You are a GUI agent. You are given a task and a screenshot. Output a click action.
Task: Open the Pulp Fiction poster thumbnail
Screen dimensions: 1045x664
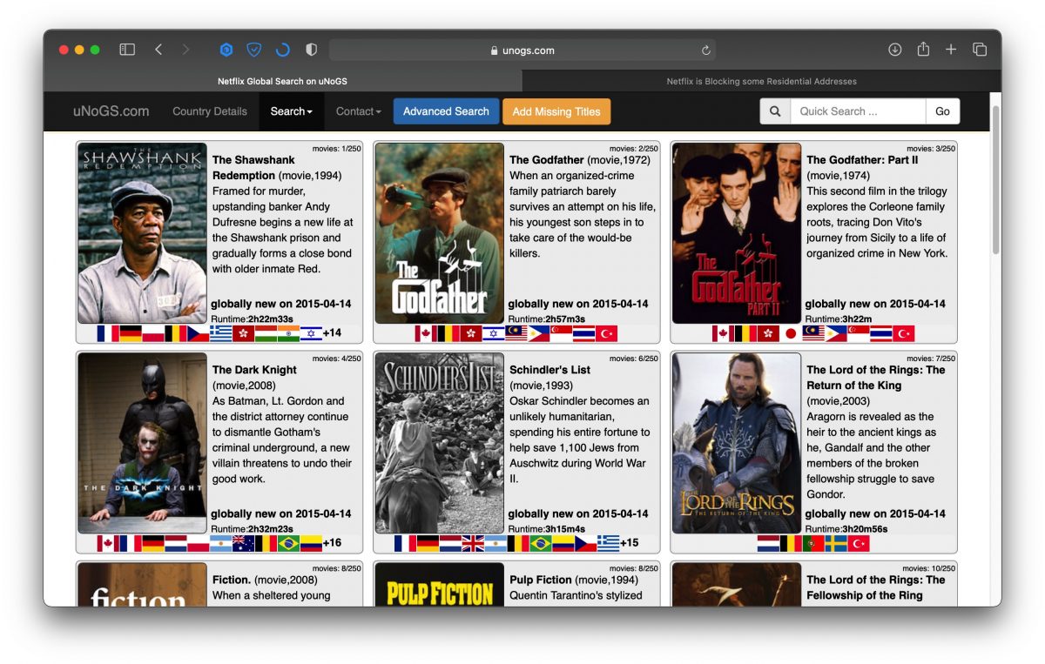pos(440,585)
